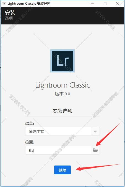Click the 位置 install path field
Screen dimensions: 125x187
click(x=58, y=150)
